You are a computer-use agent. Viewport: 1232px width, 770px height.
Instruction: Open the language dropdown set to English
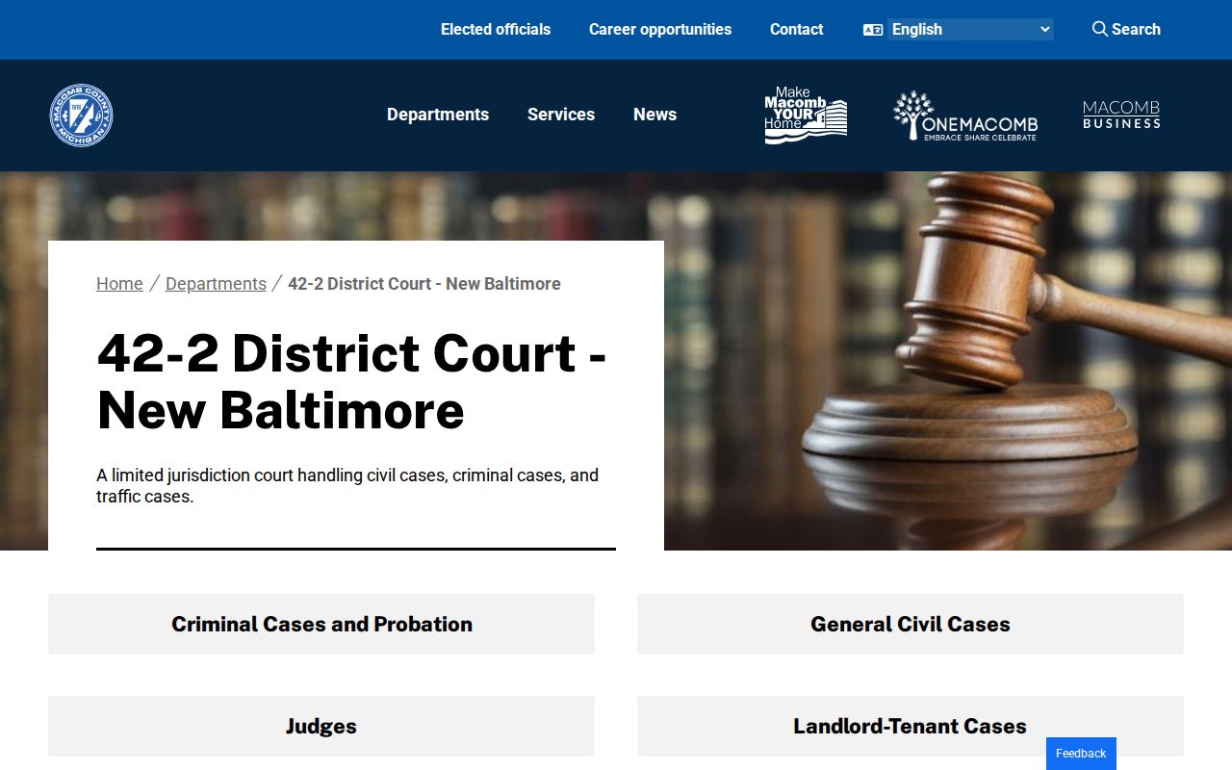[970, 30]
